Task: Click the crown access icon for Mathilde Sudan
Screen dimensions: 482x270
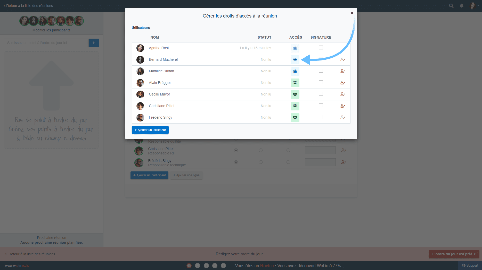Action: tap(295, 71)
